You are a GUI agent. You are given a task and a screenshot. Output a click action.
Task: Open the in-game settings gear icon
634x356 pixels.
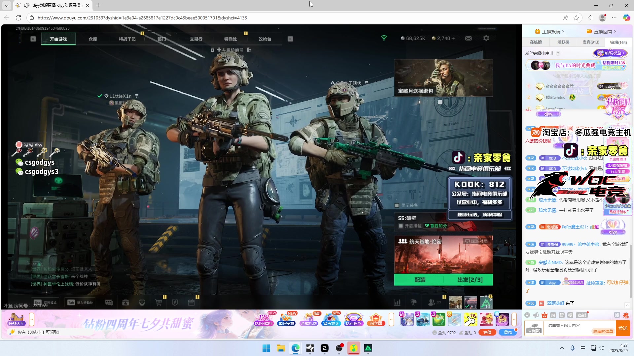[486, 38]
